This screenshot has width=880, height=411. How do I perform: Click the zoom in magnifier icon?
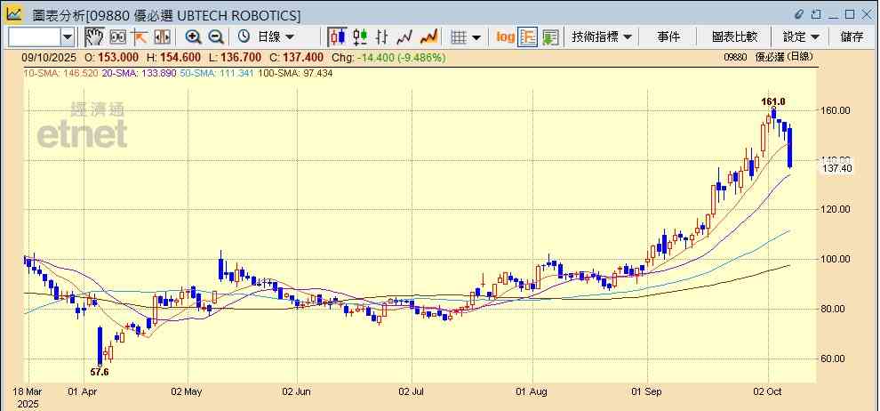(x=193, y=36)
